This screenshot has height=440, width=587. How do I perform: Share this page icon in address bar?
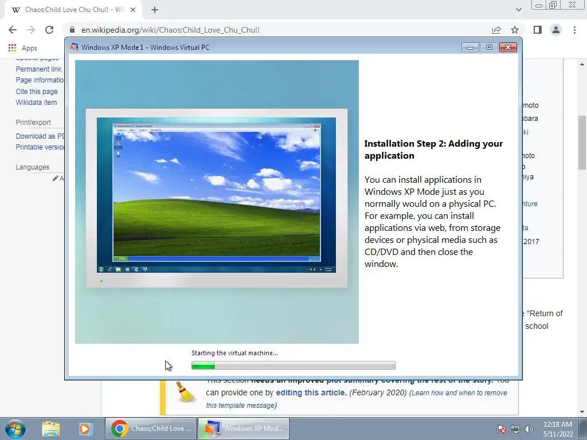(496, 30)
